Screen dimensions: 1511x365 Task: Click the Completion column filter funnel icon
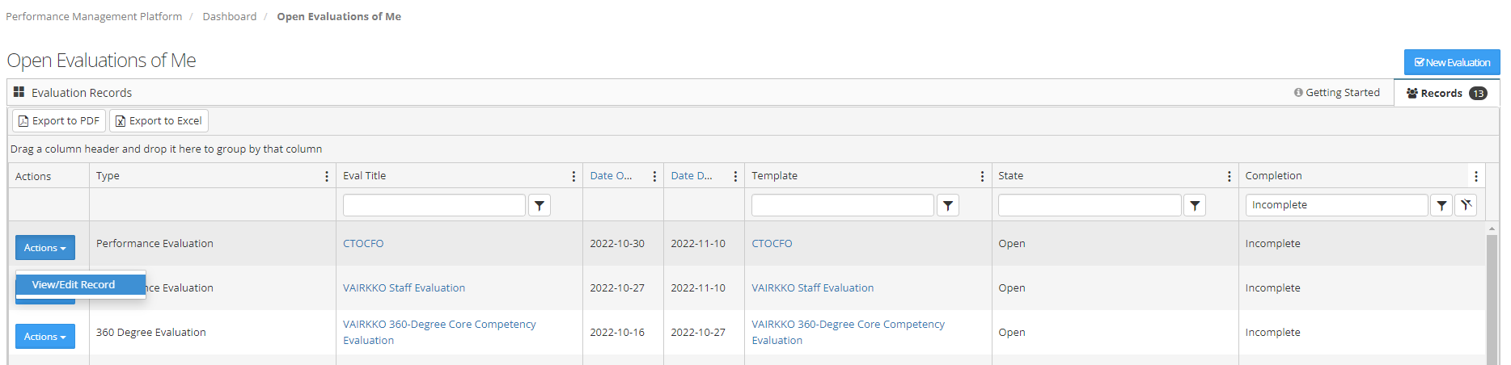pos(1441,206)
